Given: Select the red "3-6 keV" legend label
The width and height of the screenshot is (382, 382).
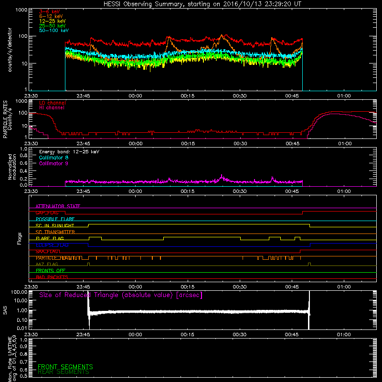Looking at the screenshot, I should point(50,11).
